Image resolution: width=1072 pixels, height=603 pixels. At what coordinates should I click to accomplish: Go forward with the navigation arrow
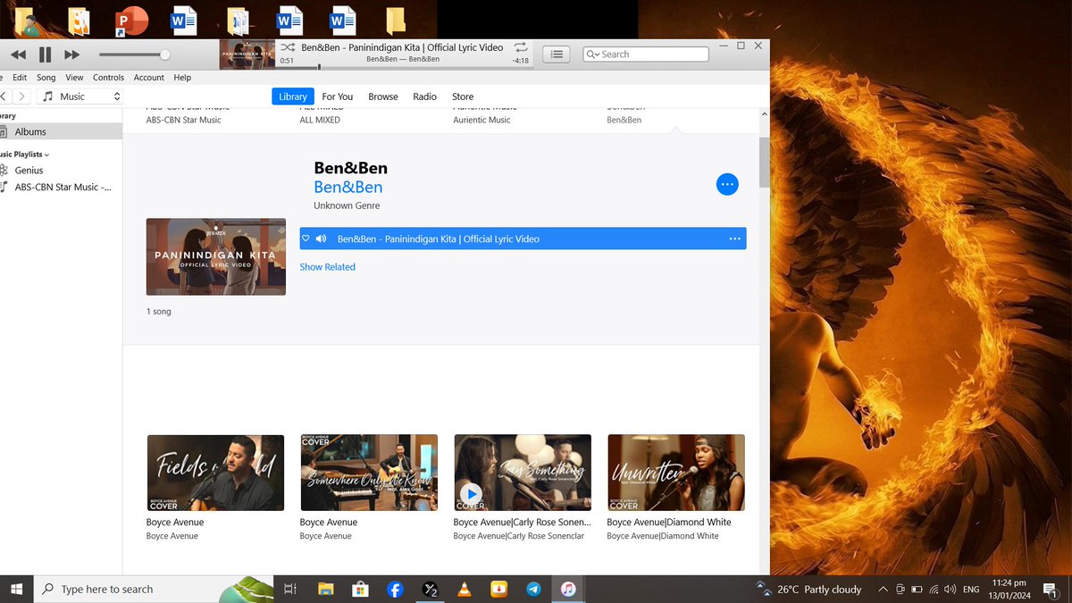pos(21,96)
